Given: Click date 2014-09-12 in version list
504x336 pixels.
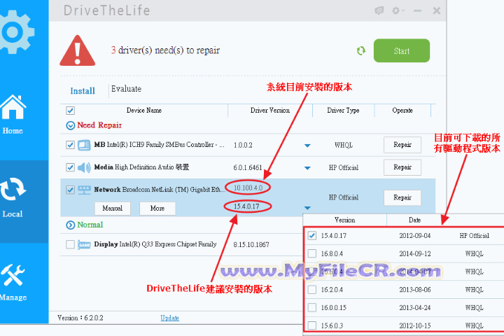Looking at the screenshot, I should [415, 253].
